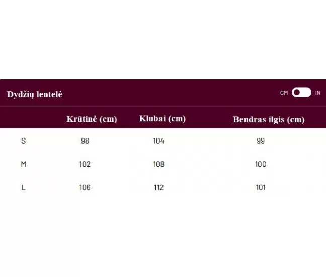
Task: Click hips value 108 for size M
Action: coord(159,164)
